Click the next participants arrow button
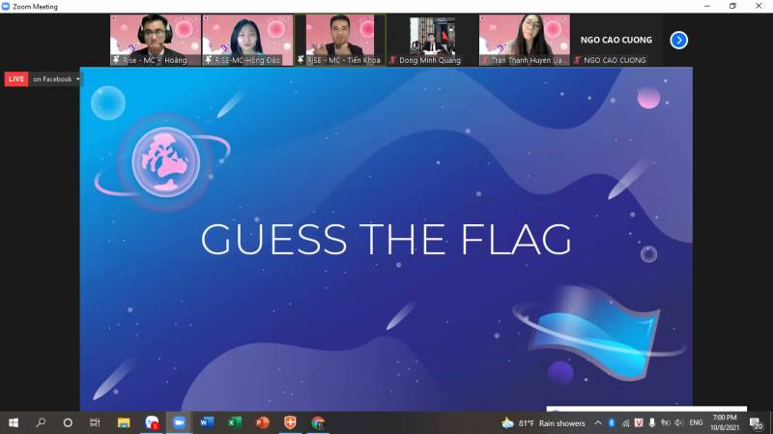The width and height of the screenshot is (773, 434). (x=678, y=40)
